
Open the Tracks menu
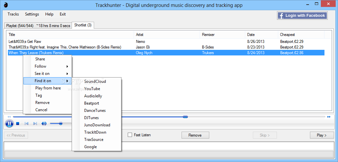click(13, 14)
